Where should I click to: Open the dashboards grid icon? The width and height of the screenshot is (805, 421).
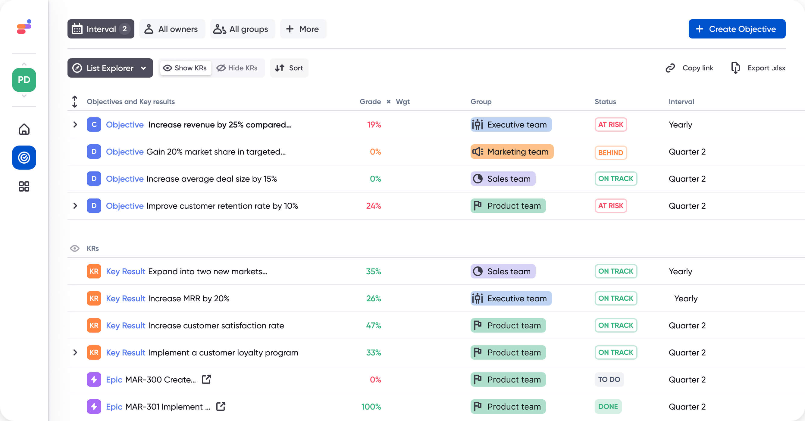point(24,186)
